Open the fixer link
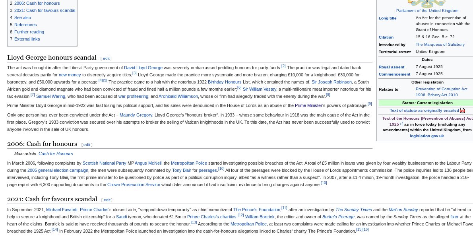 [x=454, y=217]
